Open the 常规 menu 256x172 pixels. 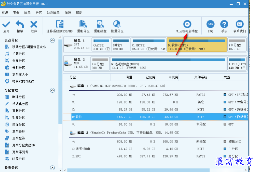click(x=5, y=13)
